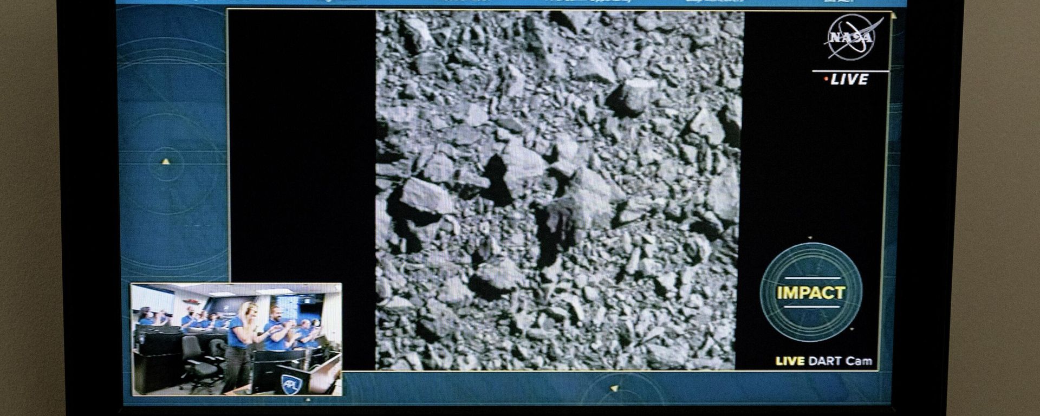Click the yellow triangle marker at bottom
Image resolution: width=1040 pixels, height=416 pixels.
click(x=614, y=388)
